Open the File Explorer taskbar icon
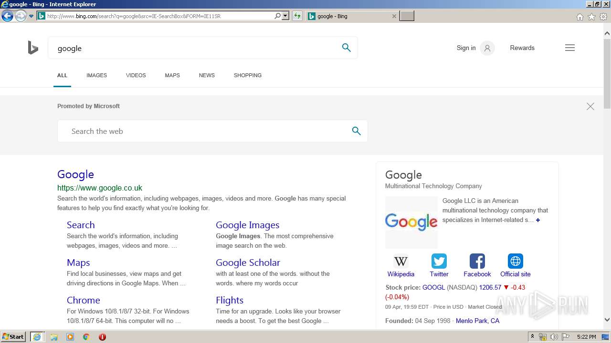This screenshot has height=343, width=611. pos(54,337)
